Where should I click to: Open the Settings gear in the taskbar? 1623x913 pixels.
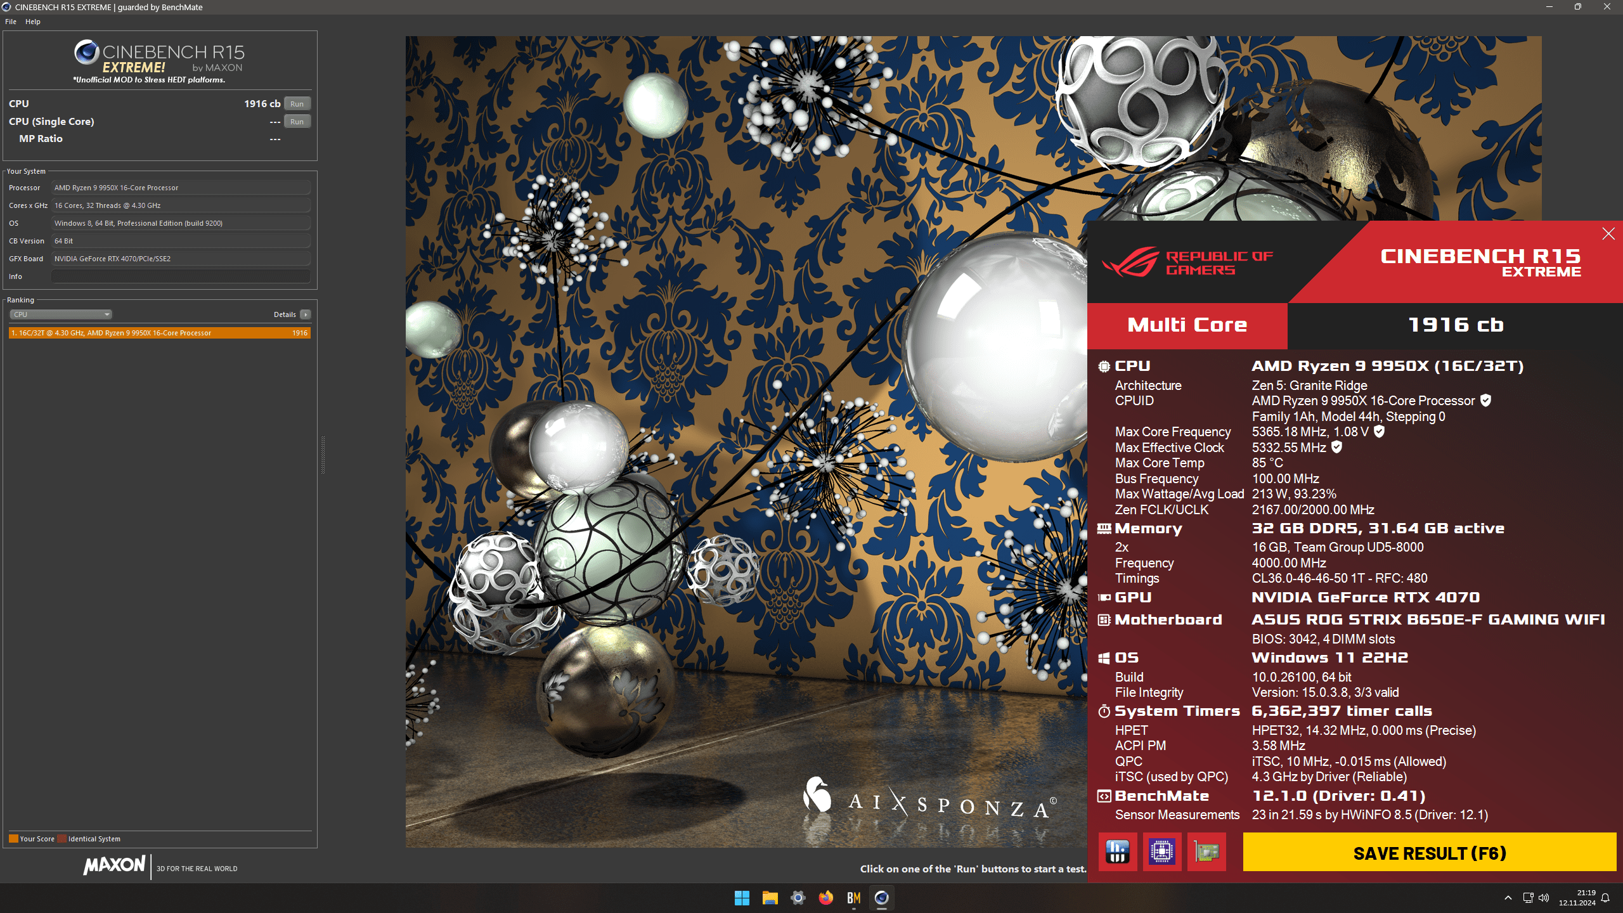coord(798,898)
